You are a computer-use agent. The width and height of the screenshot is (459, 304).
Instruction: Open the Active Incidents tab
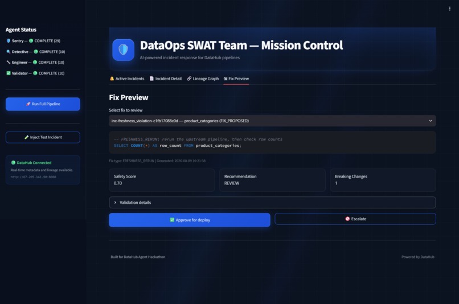click(x=127, y=79)
